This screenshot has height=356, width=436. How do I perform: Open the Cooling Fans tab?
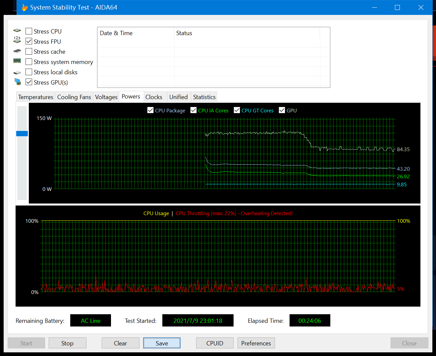[74, 97]
